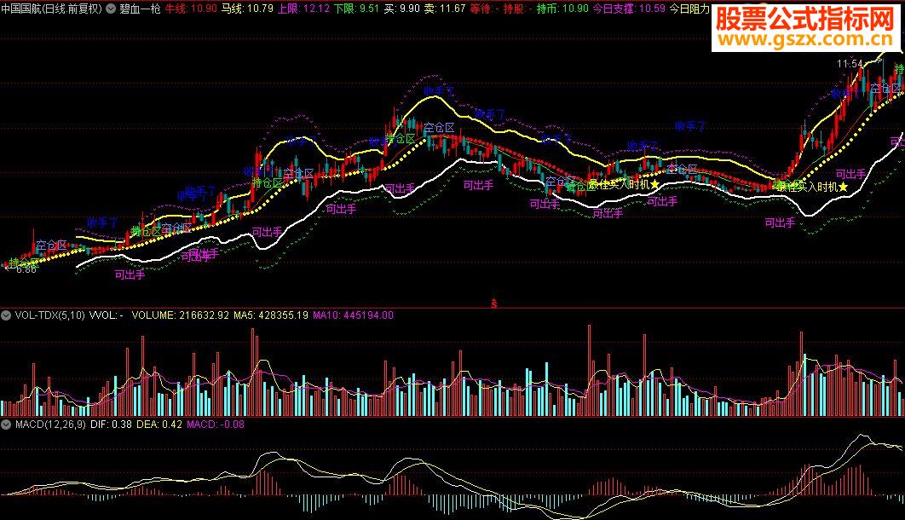Viewport: 905px width, 520px height.
Task: Click the MACD(12,26,9) indicator title
Action: pos(50,425)
